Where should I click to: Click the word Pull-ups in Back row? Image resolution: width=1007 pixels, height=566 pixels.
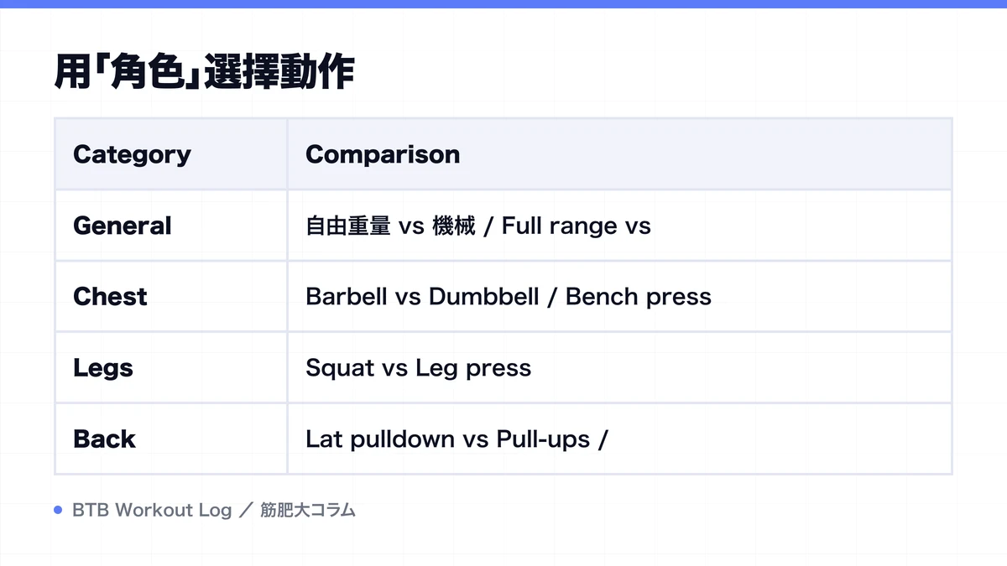[543, 440]
